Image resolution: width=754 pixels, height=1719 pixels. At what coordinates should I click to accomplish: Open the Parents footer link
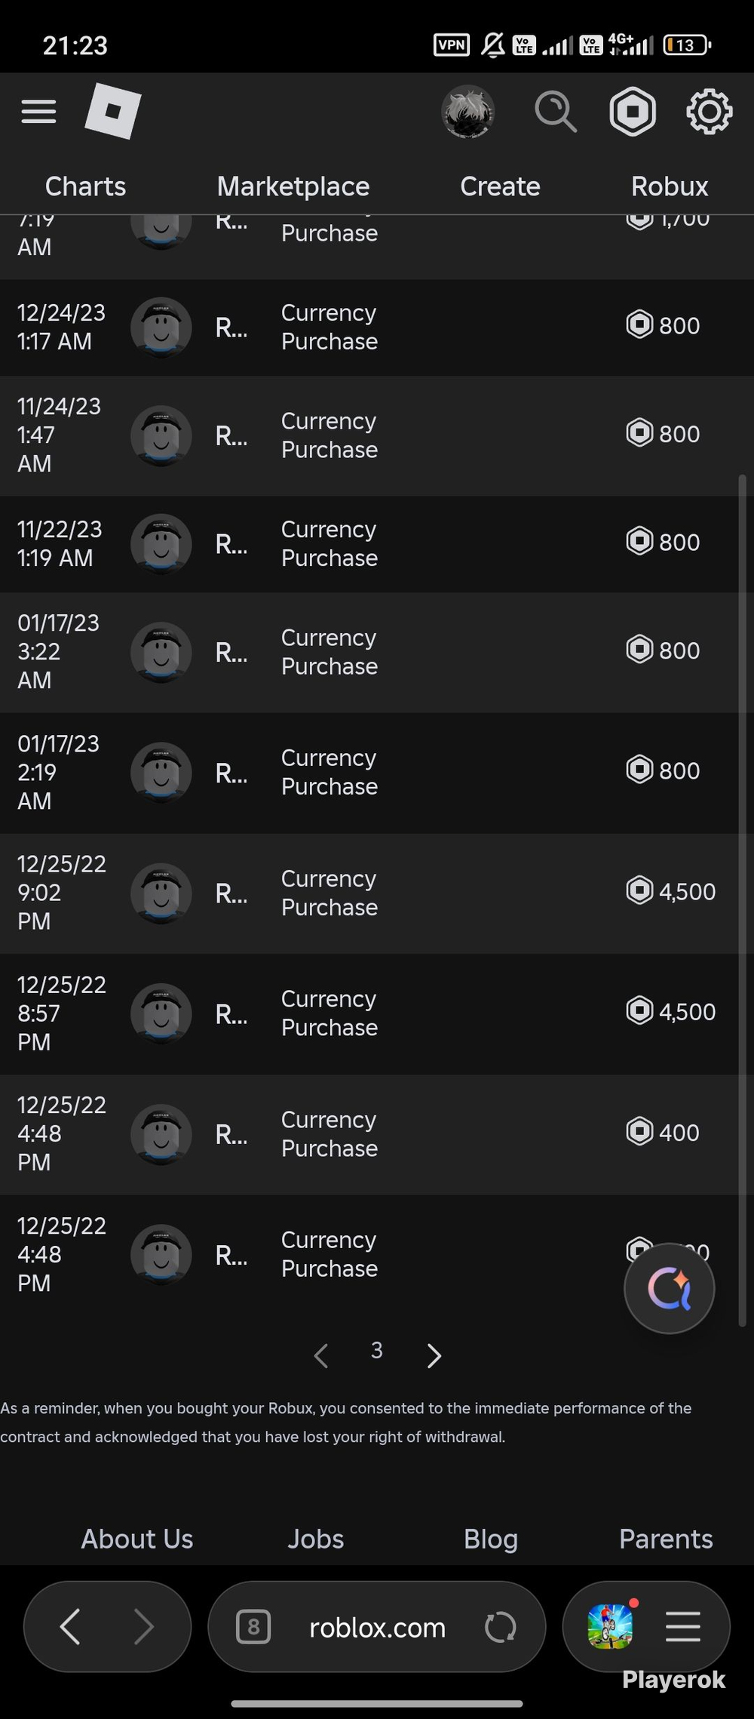pyautogui.click(x=666, y=1539)
